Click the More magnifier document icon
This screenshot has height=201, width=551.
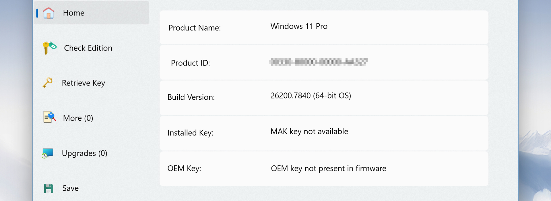49,117
